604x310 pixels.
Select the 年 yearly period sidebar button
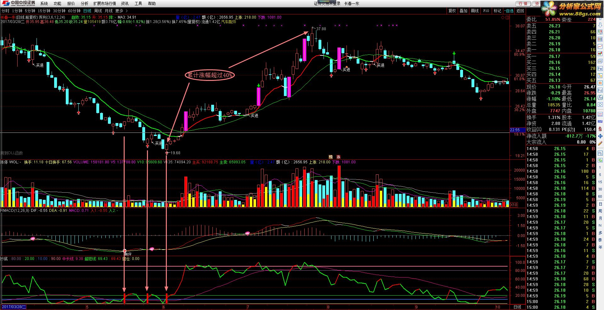coord(600,247)
